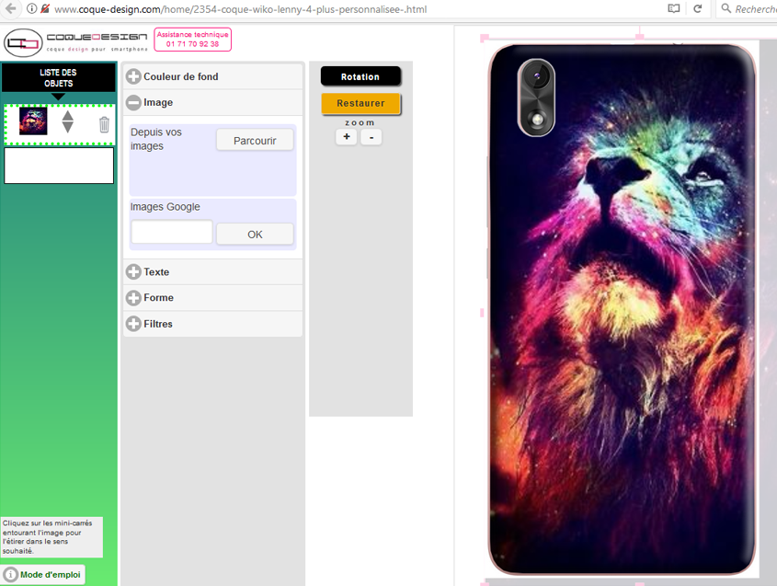Click the Depuis vos images label

click(156, 139)
